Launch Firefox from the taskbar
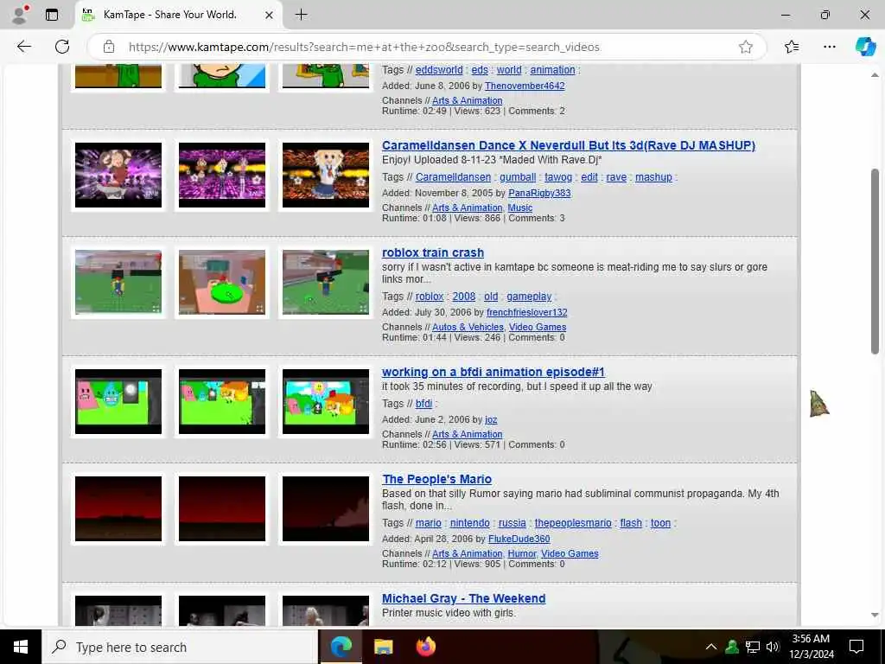 (425, 647)
